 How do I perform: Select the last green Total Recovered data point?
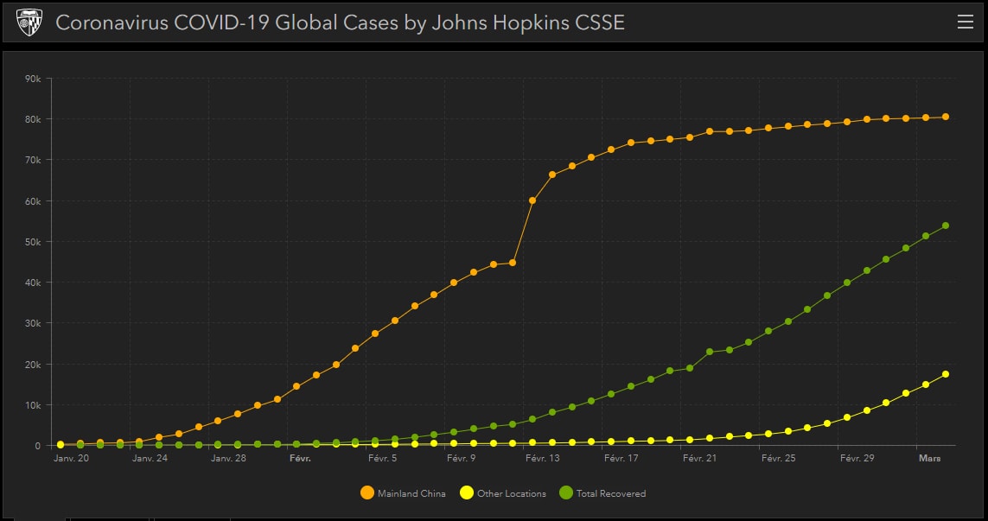point(946,226)
